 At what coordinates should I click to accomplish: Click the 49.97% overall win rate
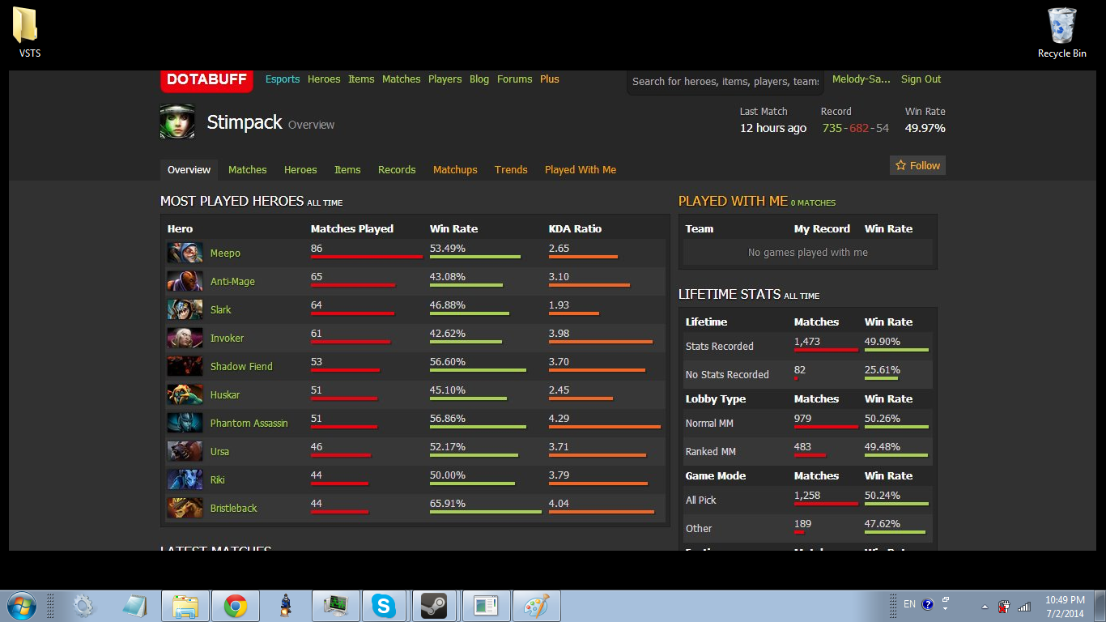[x=925, y=128]
